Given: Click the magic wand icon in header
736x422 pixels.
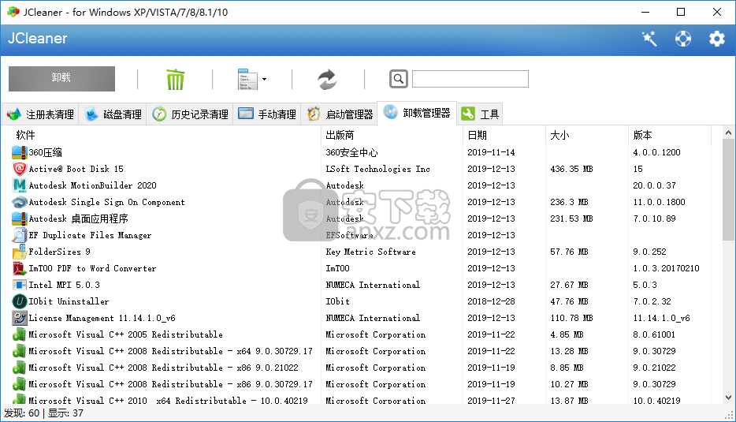Looking at the screenshot, I should click(x=649, y=39).
